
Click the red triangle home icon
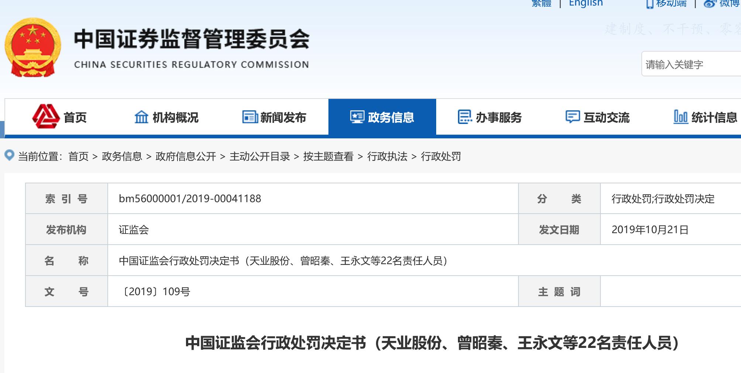click(x=46, y=117)
